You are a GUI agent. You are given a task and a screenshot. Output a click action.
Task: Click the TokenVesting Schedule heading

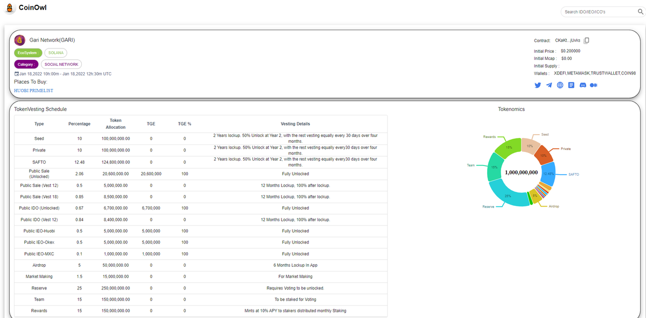click(40, 109)
